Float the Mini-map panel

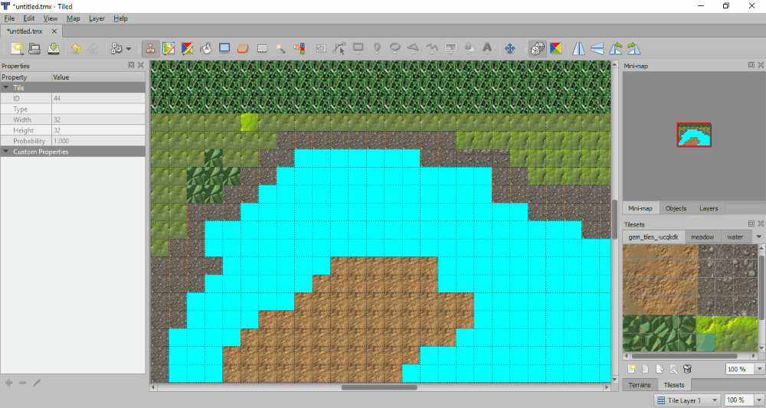coord(751,65)
